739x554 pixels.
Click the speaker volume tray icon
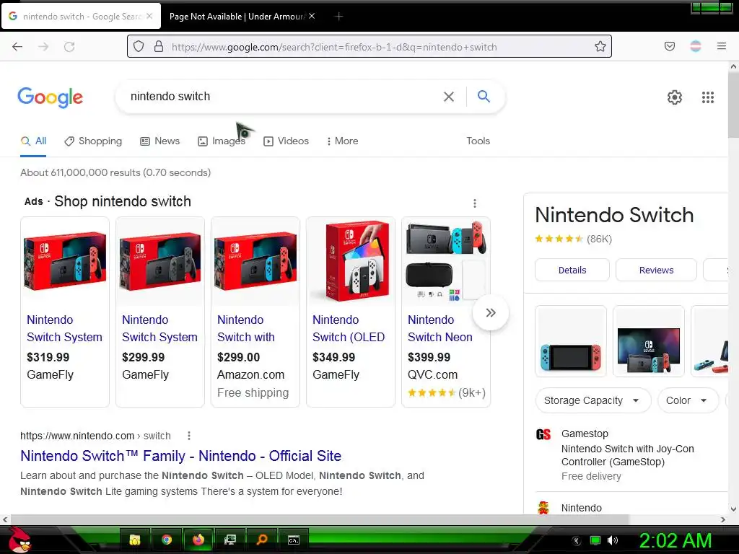coord(613,540)
